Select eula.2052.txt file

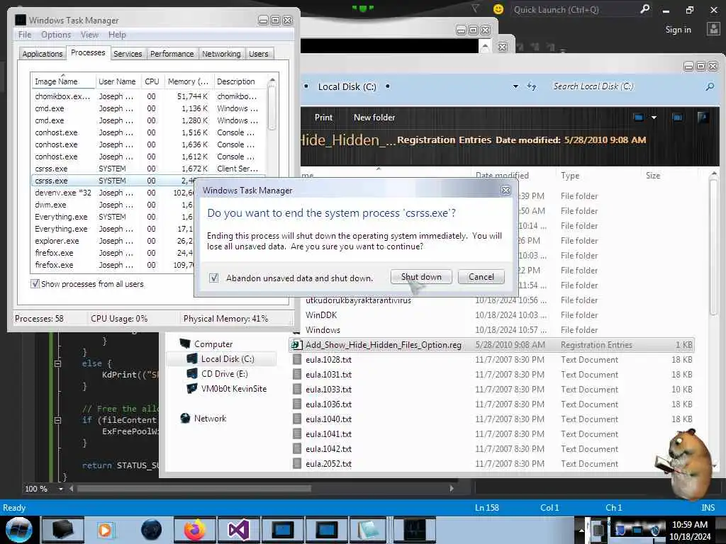point(328,463)
